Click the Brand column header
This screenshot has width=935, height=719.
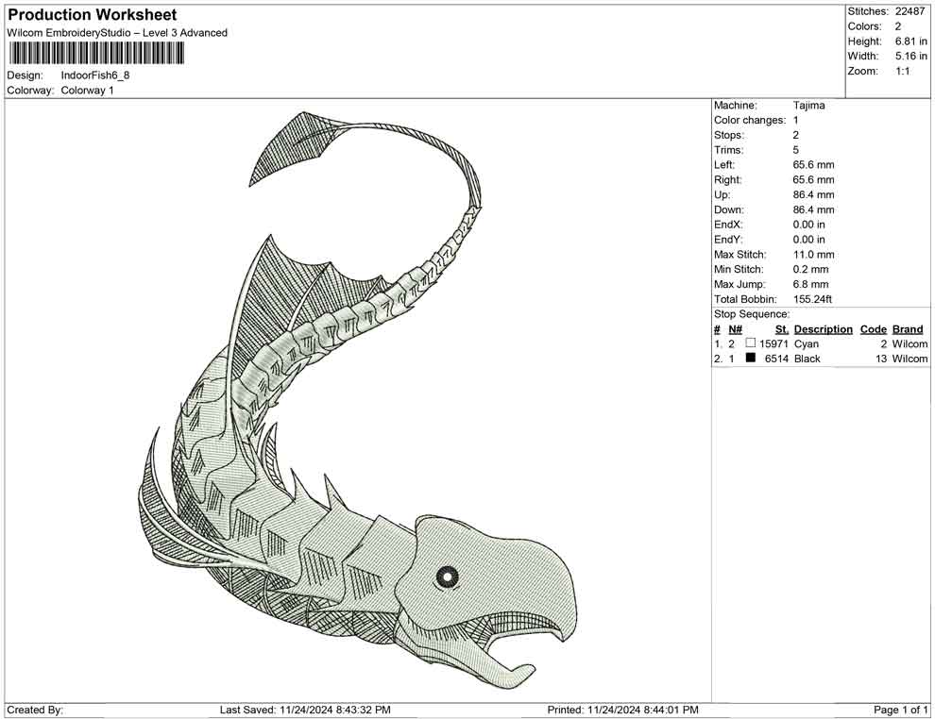coord(908,329)
